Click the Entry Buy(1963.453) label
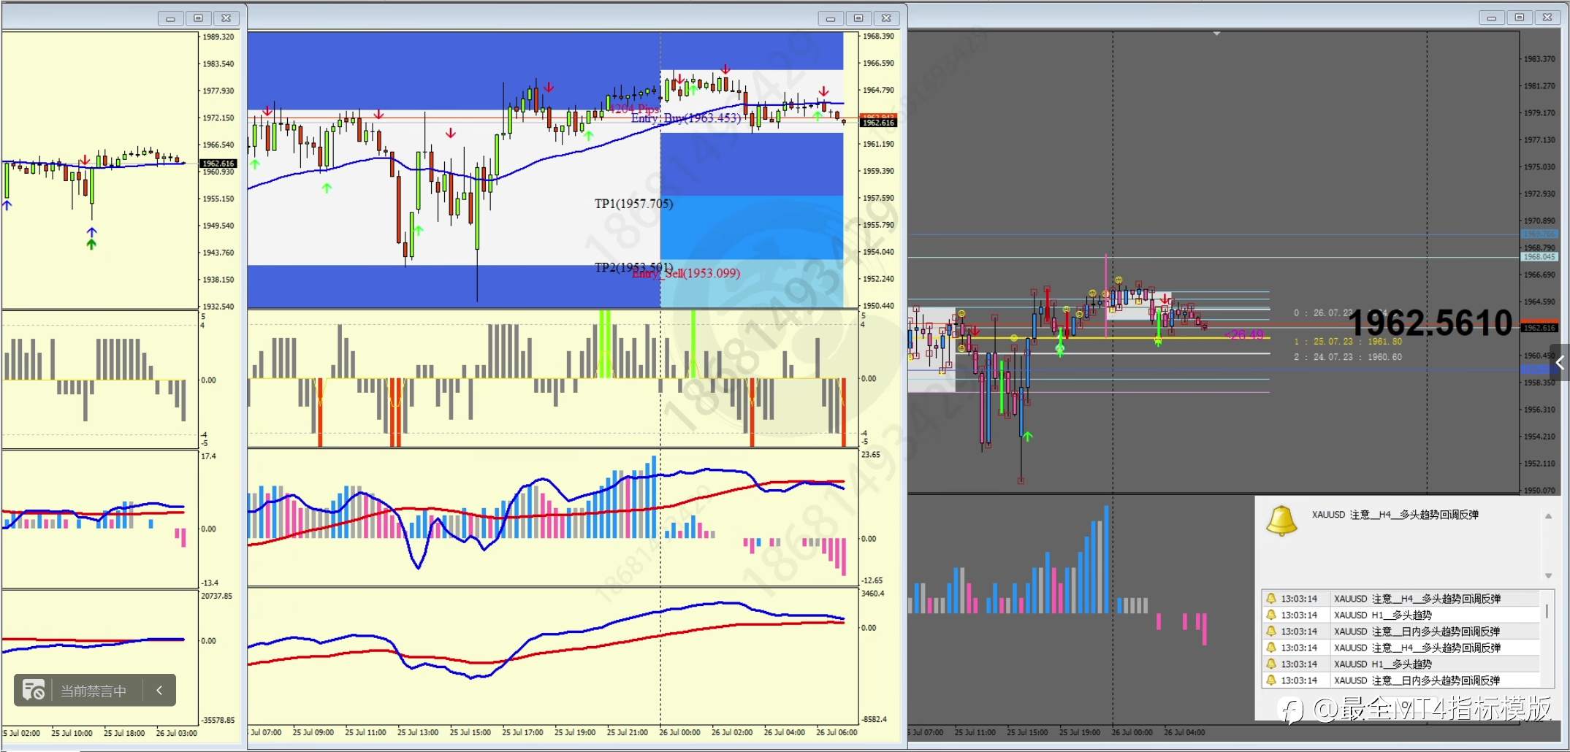The height and width of the screenshot is (752, 1570). point(686,118)
